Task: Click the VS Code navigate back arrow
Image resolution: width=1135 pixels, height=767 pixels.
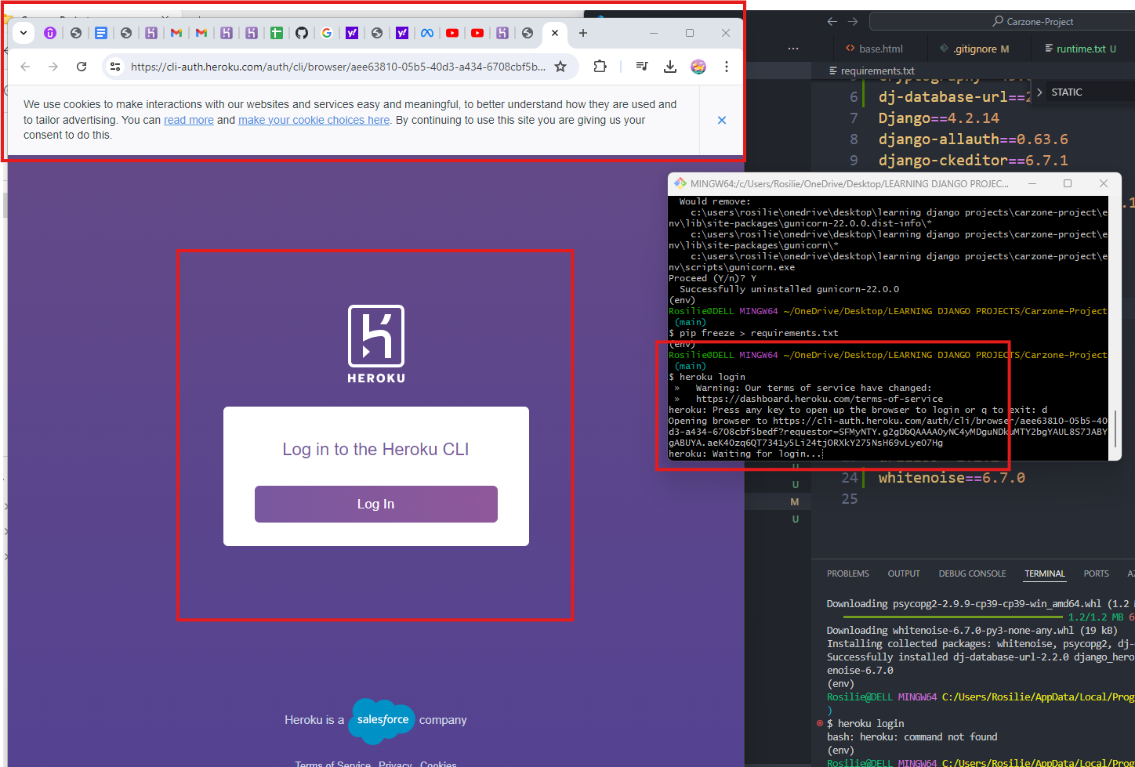Action: pyautogui.click(x=832, y=21)
